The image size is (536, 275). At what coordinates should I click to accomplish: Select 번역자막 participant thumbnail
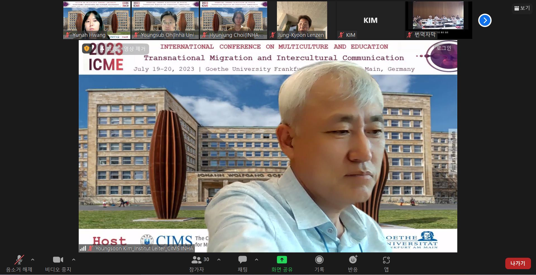click(439, 20)
